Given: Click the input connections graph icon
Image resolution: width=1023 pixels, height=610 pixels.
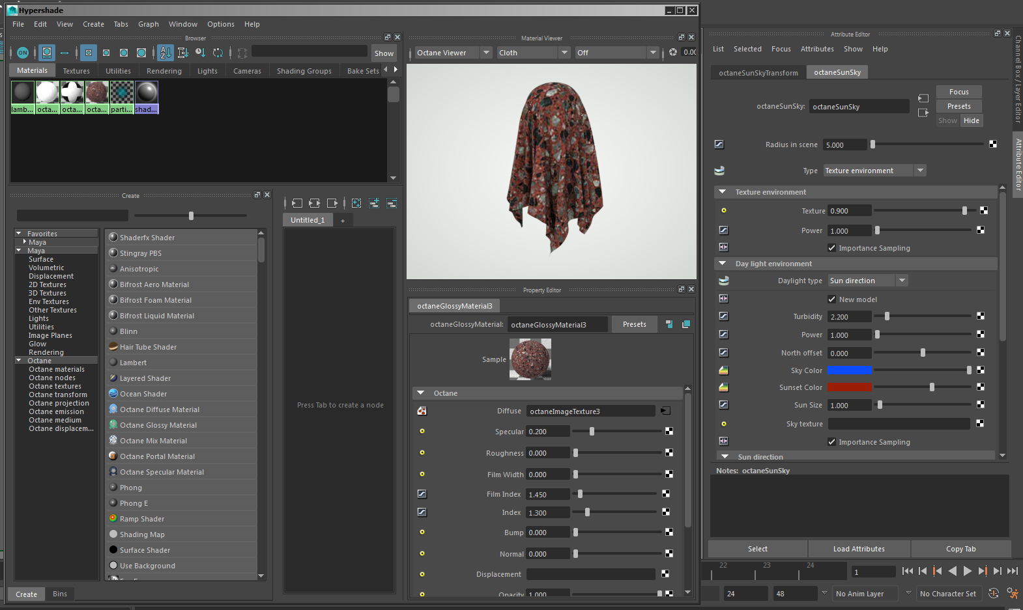Looking at the screenshot, I should click(x=297, y=203).
